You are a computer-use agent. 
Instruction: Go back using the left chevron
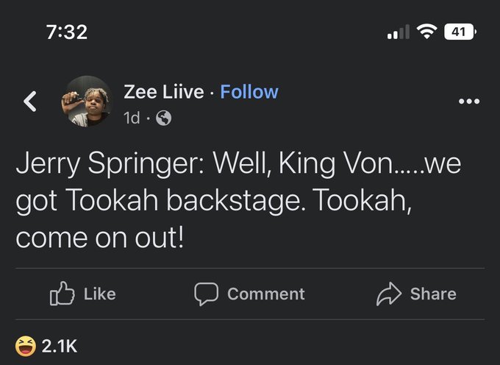point(30,102)
